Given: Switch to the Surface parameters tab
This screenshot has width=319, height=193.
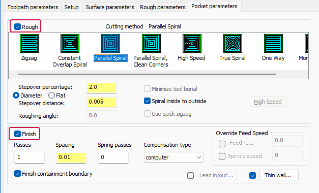Looking at the screenshot, I should click(x=110, y=7).
